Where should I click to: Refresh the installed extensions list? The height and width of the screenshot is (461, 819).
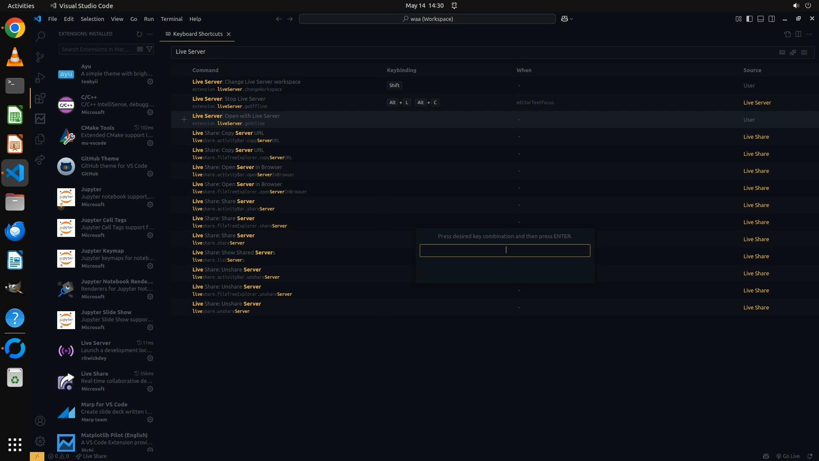pyautogui.click(x=139, y=34)
